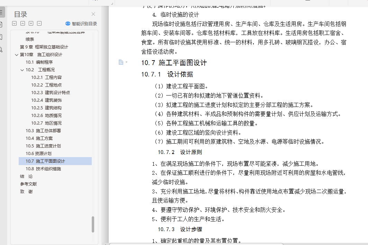Open the page/chapter icon in left sidebar
This screenshot has height=245, width=368.
pyautogui.click(x=1, y=25)
